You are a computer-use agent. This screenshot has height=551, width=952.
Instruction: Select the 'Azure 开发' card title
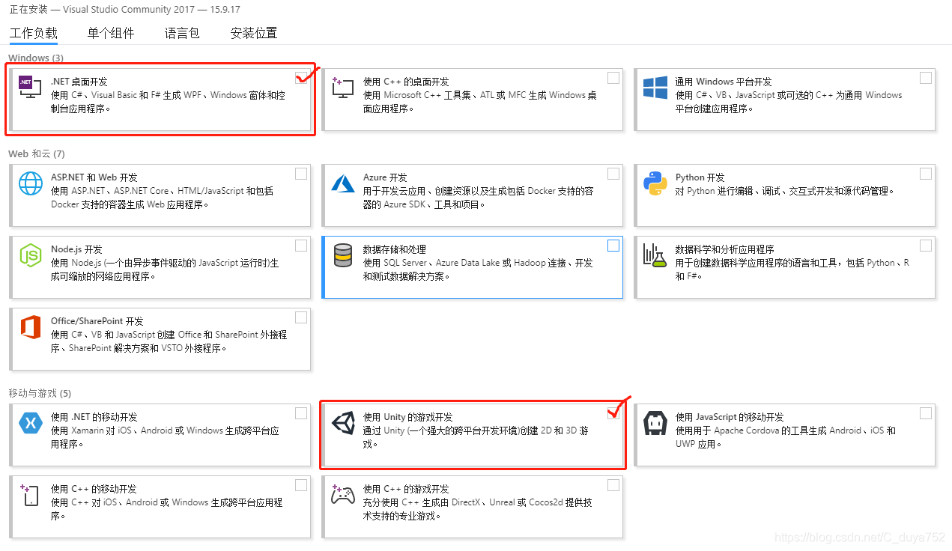385,177
